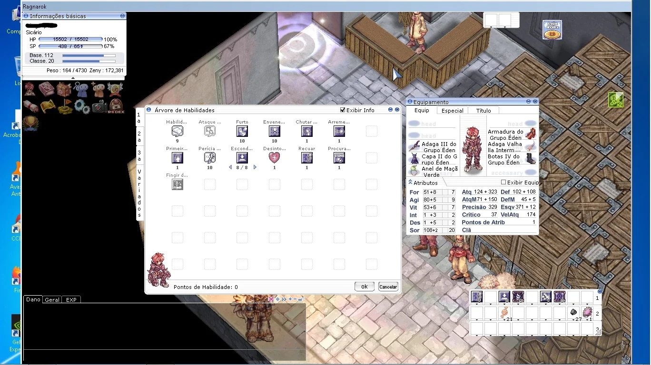This screenshot has height=365, width=651.
Task: Click the Capa II do Grupo Éden slot
Action: tap(433, 159)
